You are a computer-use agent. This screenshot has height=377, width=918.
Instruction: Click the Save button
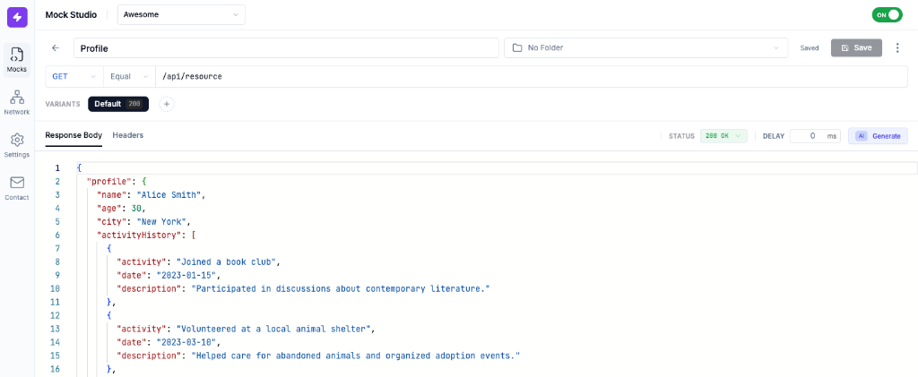856,47
